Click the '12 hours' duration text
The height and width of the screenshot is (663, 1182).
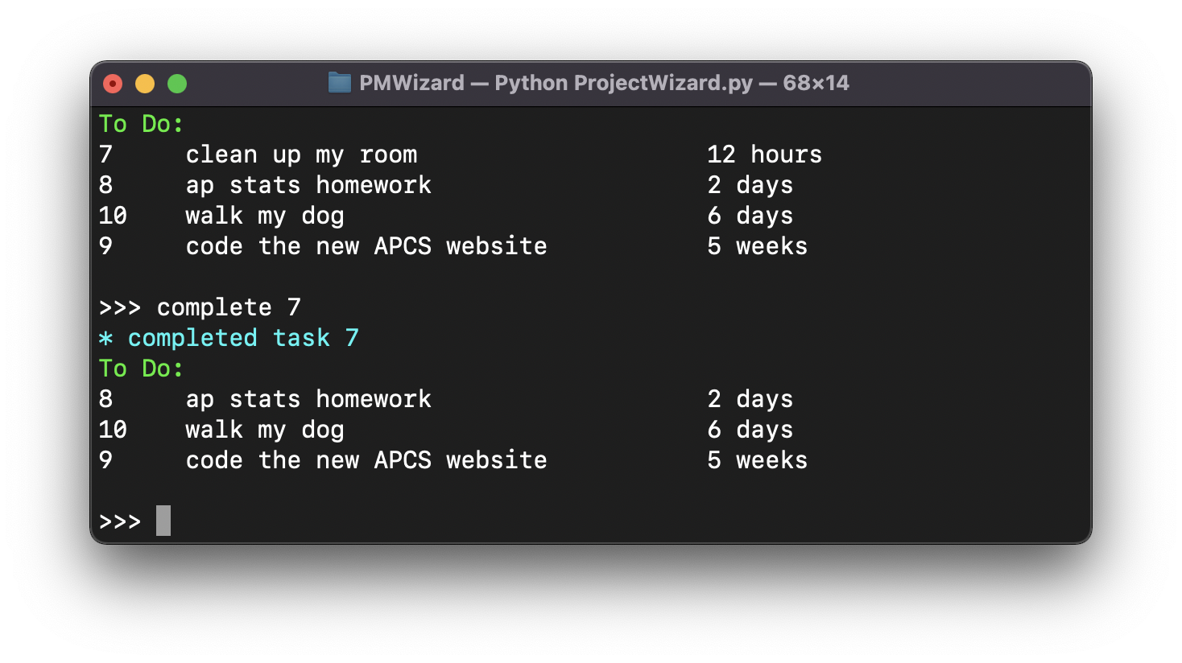click(x=764, y=154)
